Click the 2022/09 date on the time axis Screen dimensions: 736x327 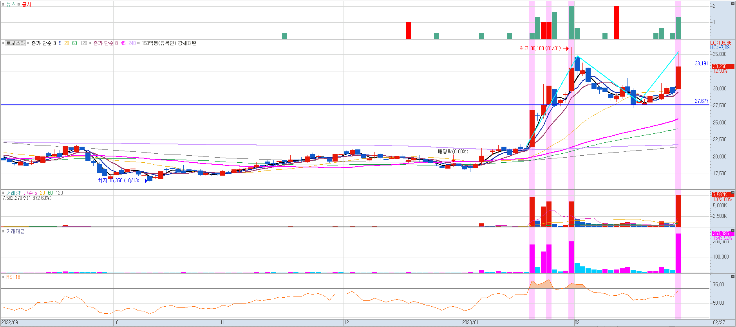(10, 323)
